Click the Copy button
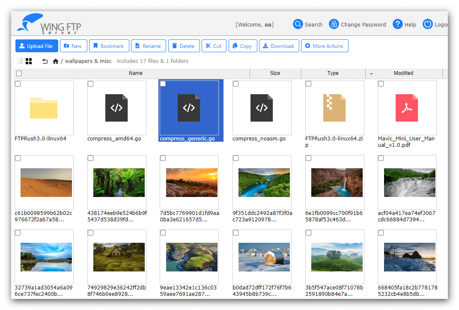The image size is (459, 310). pyautogui.click(x=243, y=46)
